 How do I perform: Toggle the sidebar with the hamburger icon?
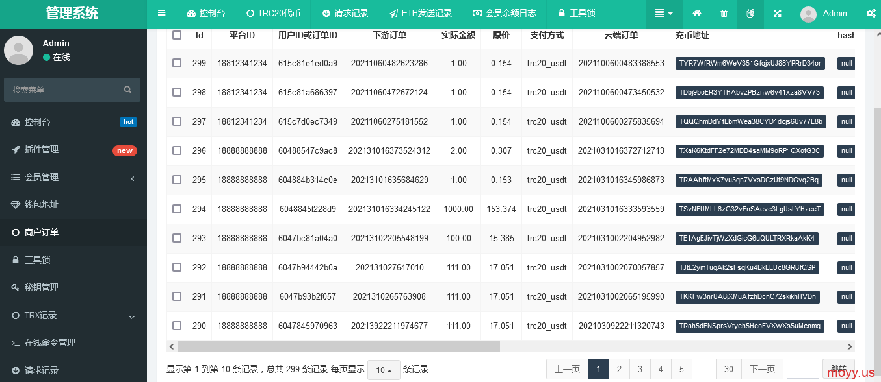pyautogui.click(x=162, y=13)
